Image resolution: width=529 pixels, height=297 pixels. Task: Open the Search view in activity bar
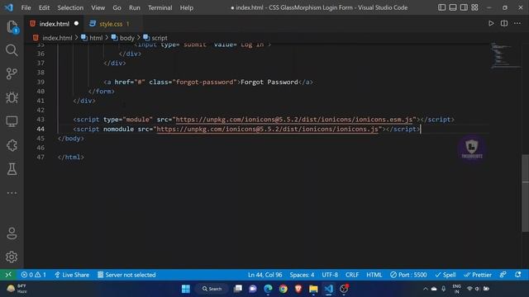point(12,50)
